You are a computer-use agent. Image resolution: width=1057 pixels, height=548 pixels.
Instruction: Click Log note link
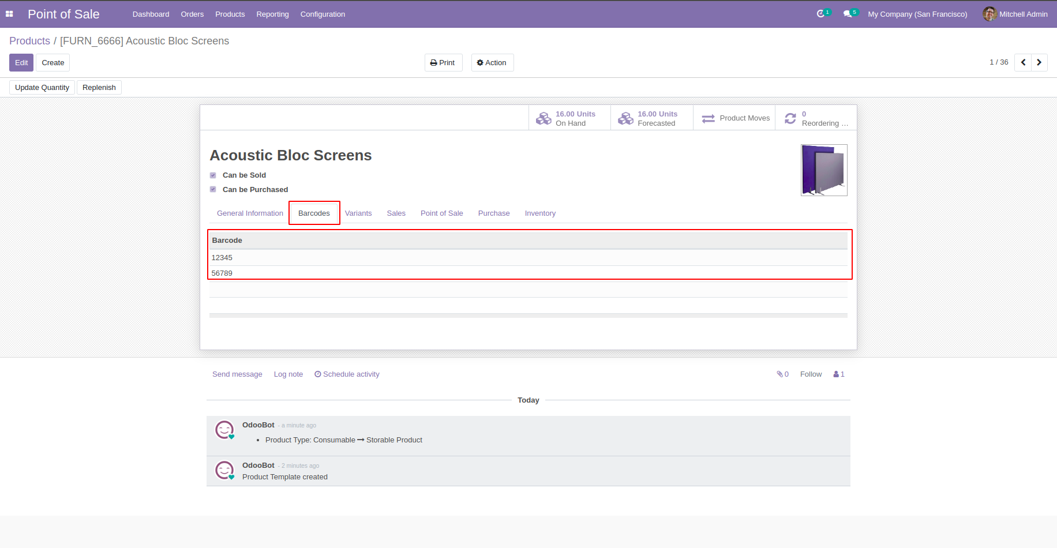(288, 374)
